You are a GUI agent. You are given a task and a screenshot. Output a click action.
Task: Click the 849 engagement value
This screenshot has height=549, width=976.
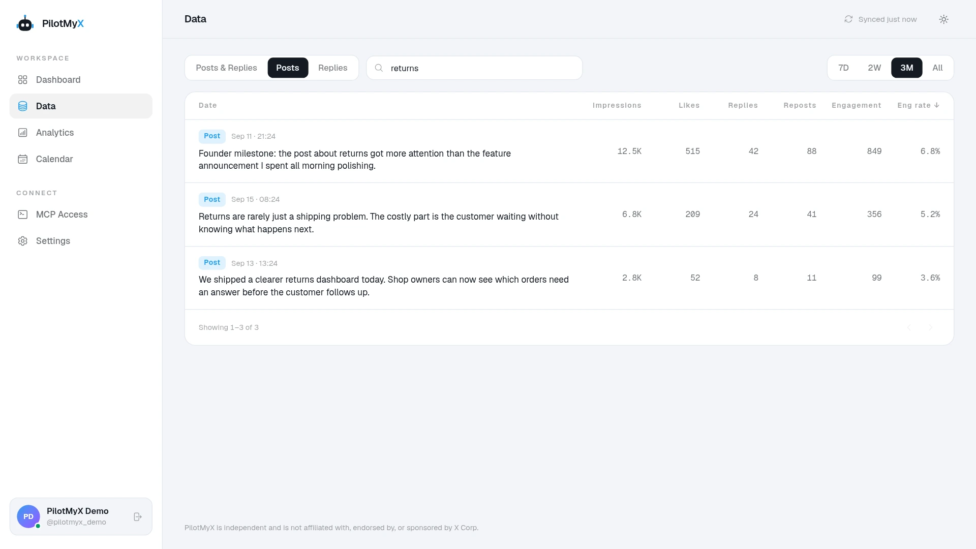coord(874,151)
